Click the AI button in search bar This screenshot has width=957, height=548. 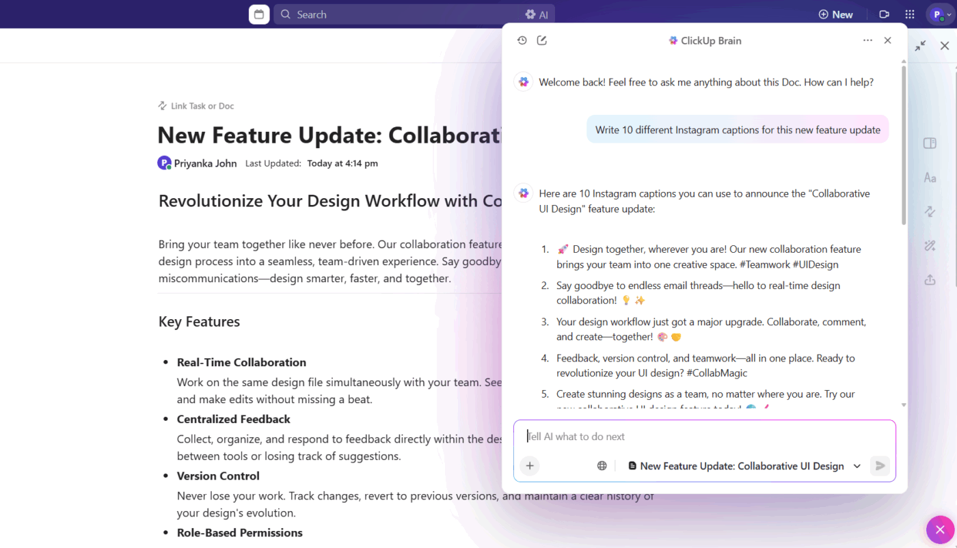click(x=537, y=14)
